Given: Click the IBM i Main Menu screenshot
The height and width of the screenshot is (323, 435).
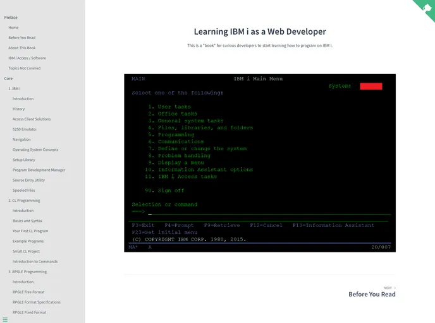Looking at the screenshot, I should [x=260, y=163].
